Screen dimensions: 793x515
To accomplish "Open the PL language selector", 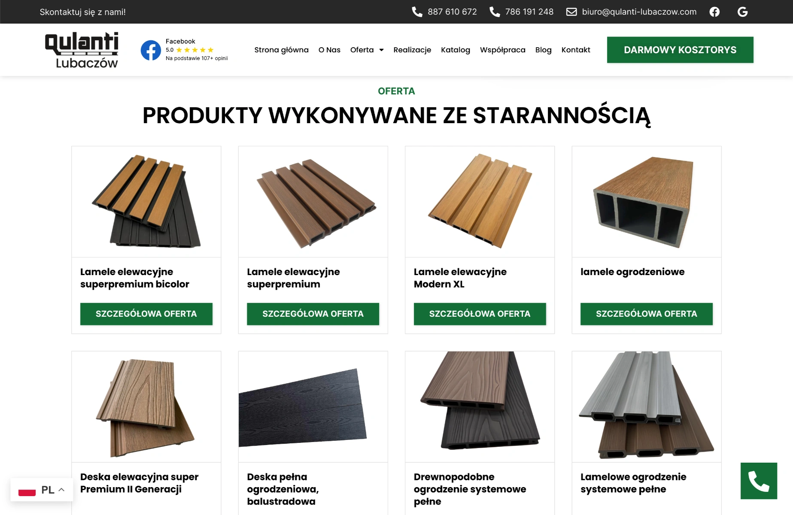I will pos(42,490).
